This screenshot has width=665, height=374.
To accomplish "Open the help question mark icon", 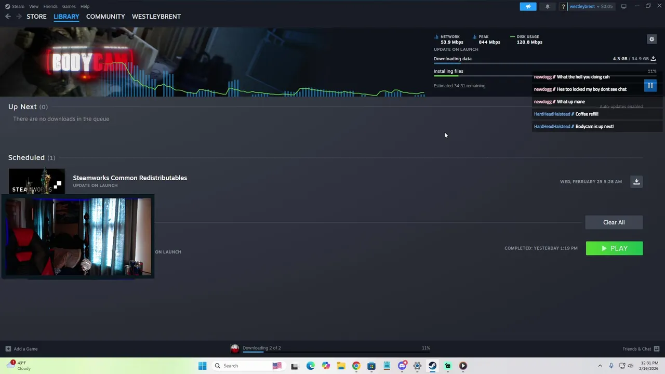I will [x=563, y=7].
